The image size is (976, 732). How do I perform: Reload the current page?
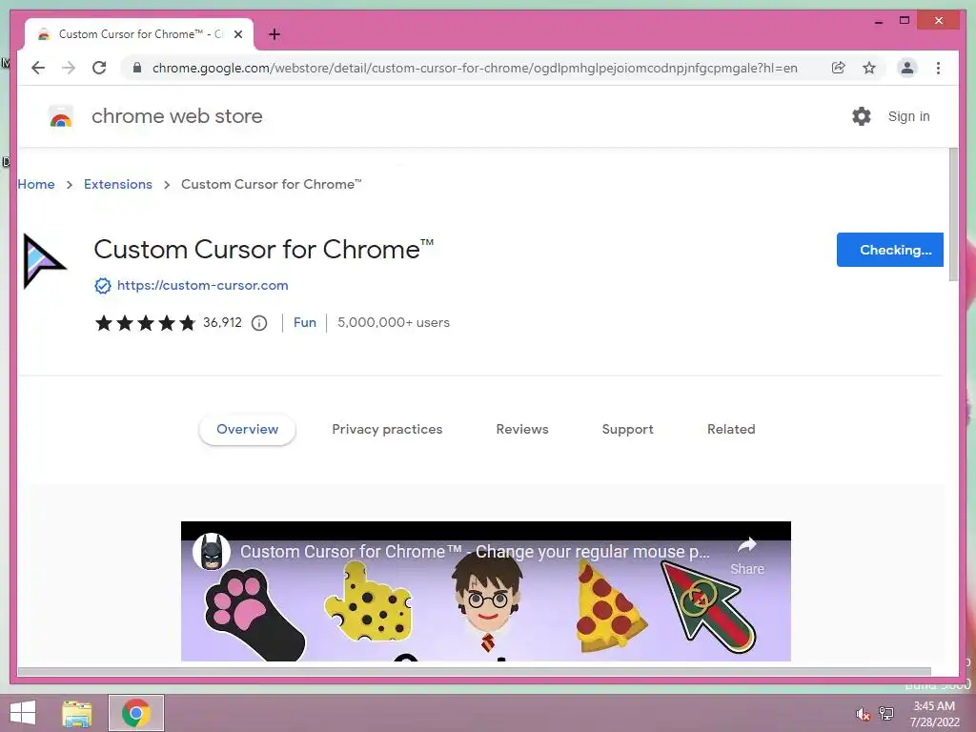coord(99,68)
